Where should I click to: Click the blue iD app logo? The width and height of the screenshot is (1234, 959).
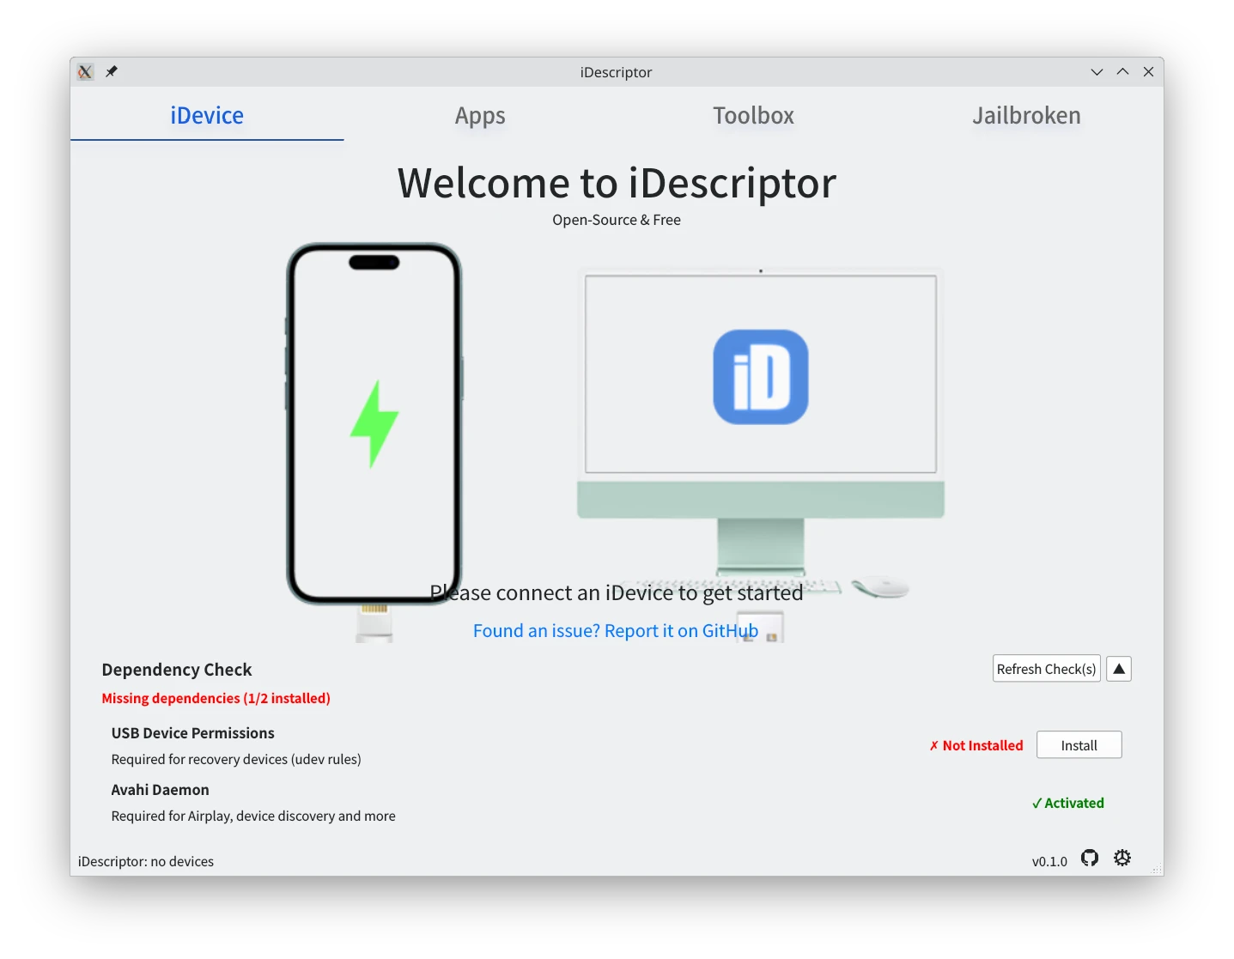coord(760,377)
